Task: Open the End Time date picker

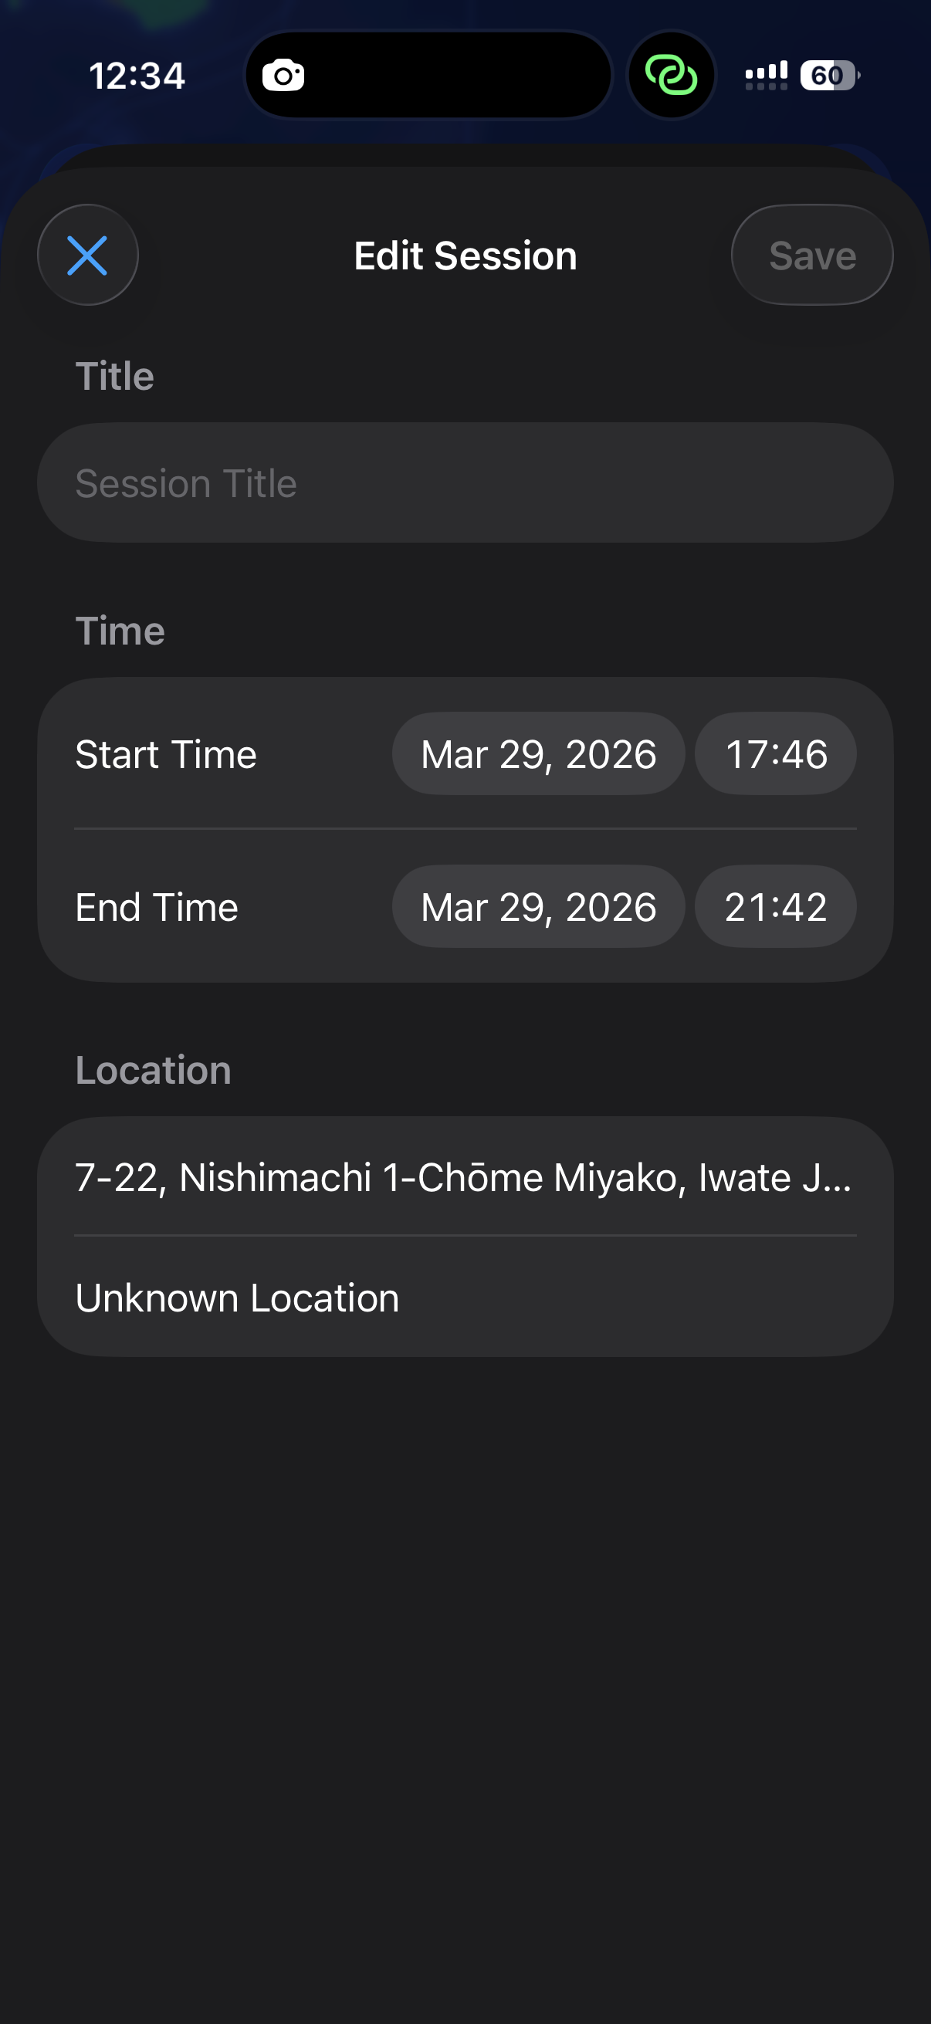Action: click(538, 907)
